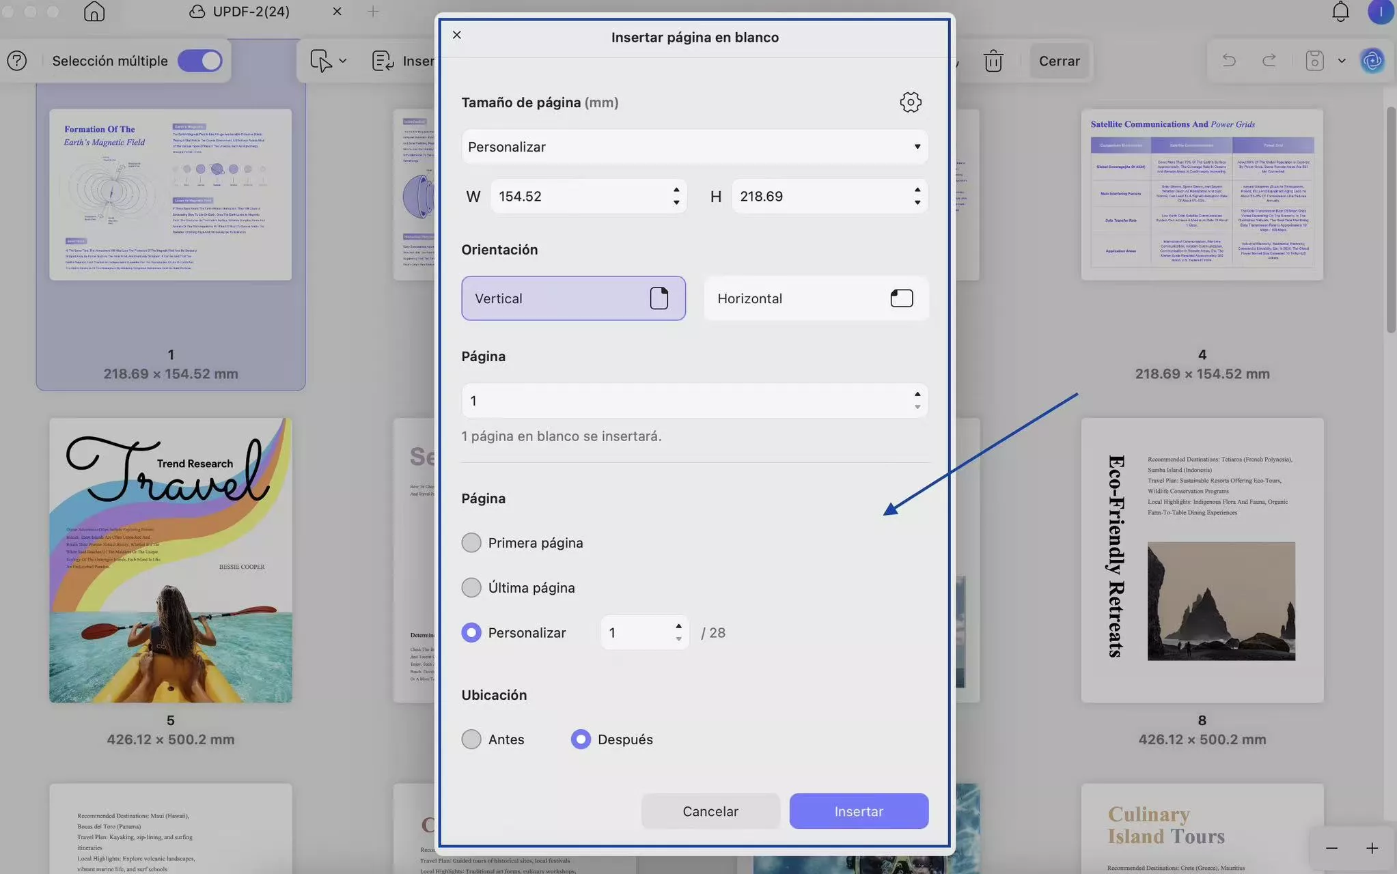Click the undo arrow icon
This screenshot has height=874, width=1397.
click(1229, 61)
